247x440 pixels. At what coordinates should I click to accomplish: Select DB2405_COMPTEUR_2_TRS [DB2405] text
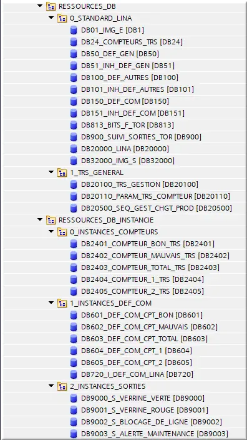[142, 291]
